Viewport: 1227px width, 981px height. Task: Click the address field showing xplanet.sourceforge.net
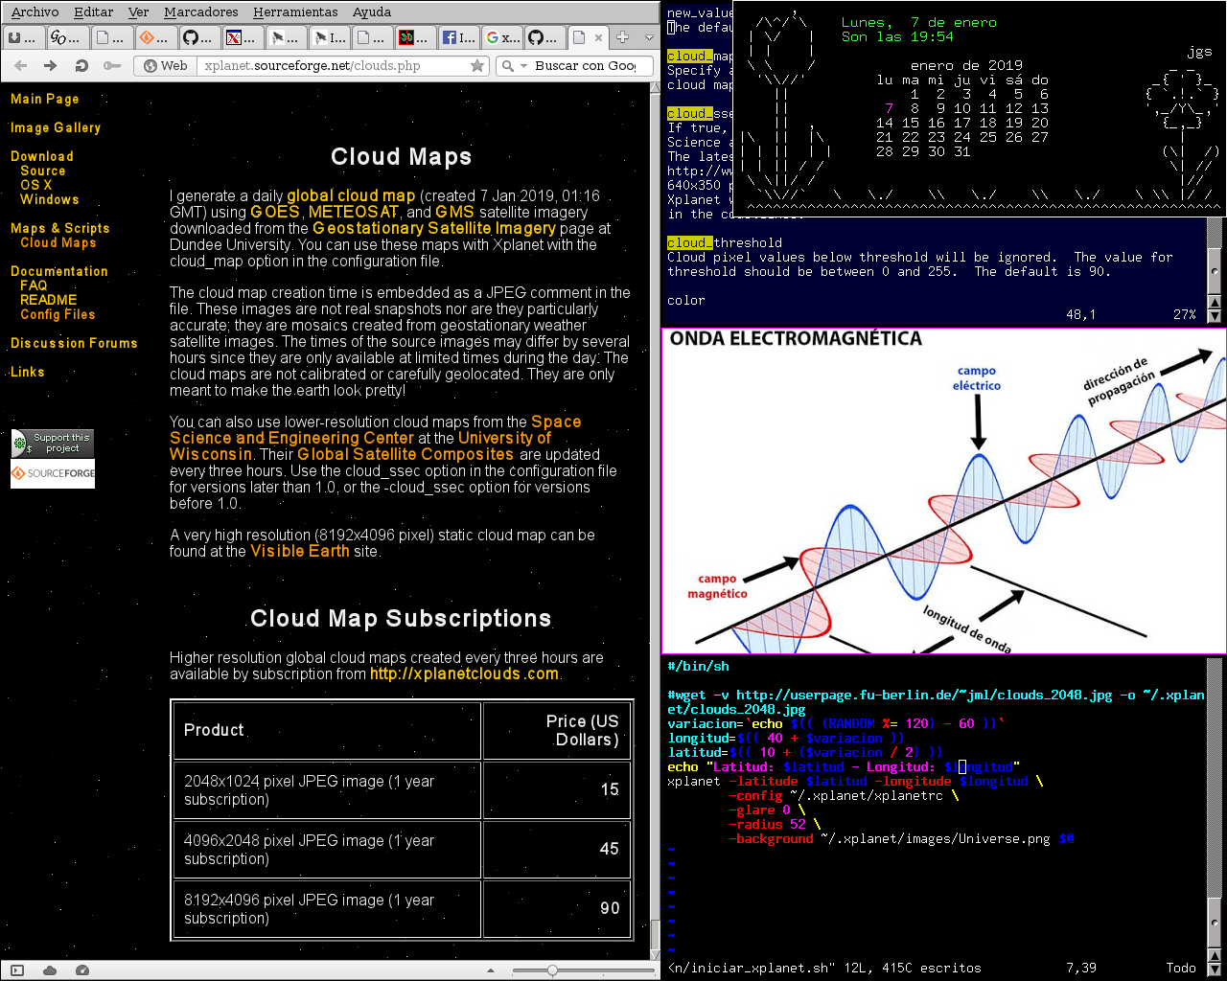[334, 66]
